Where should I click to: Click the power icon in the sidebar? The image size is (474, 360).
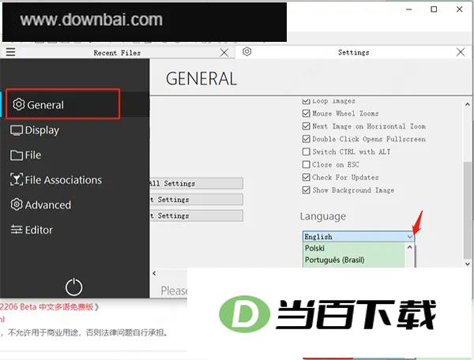click(73, 287)
